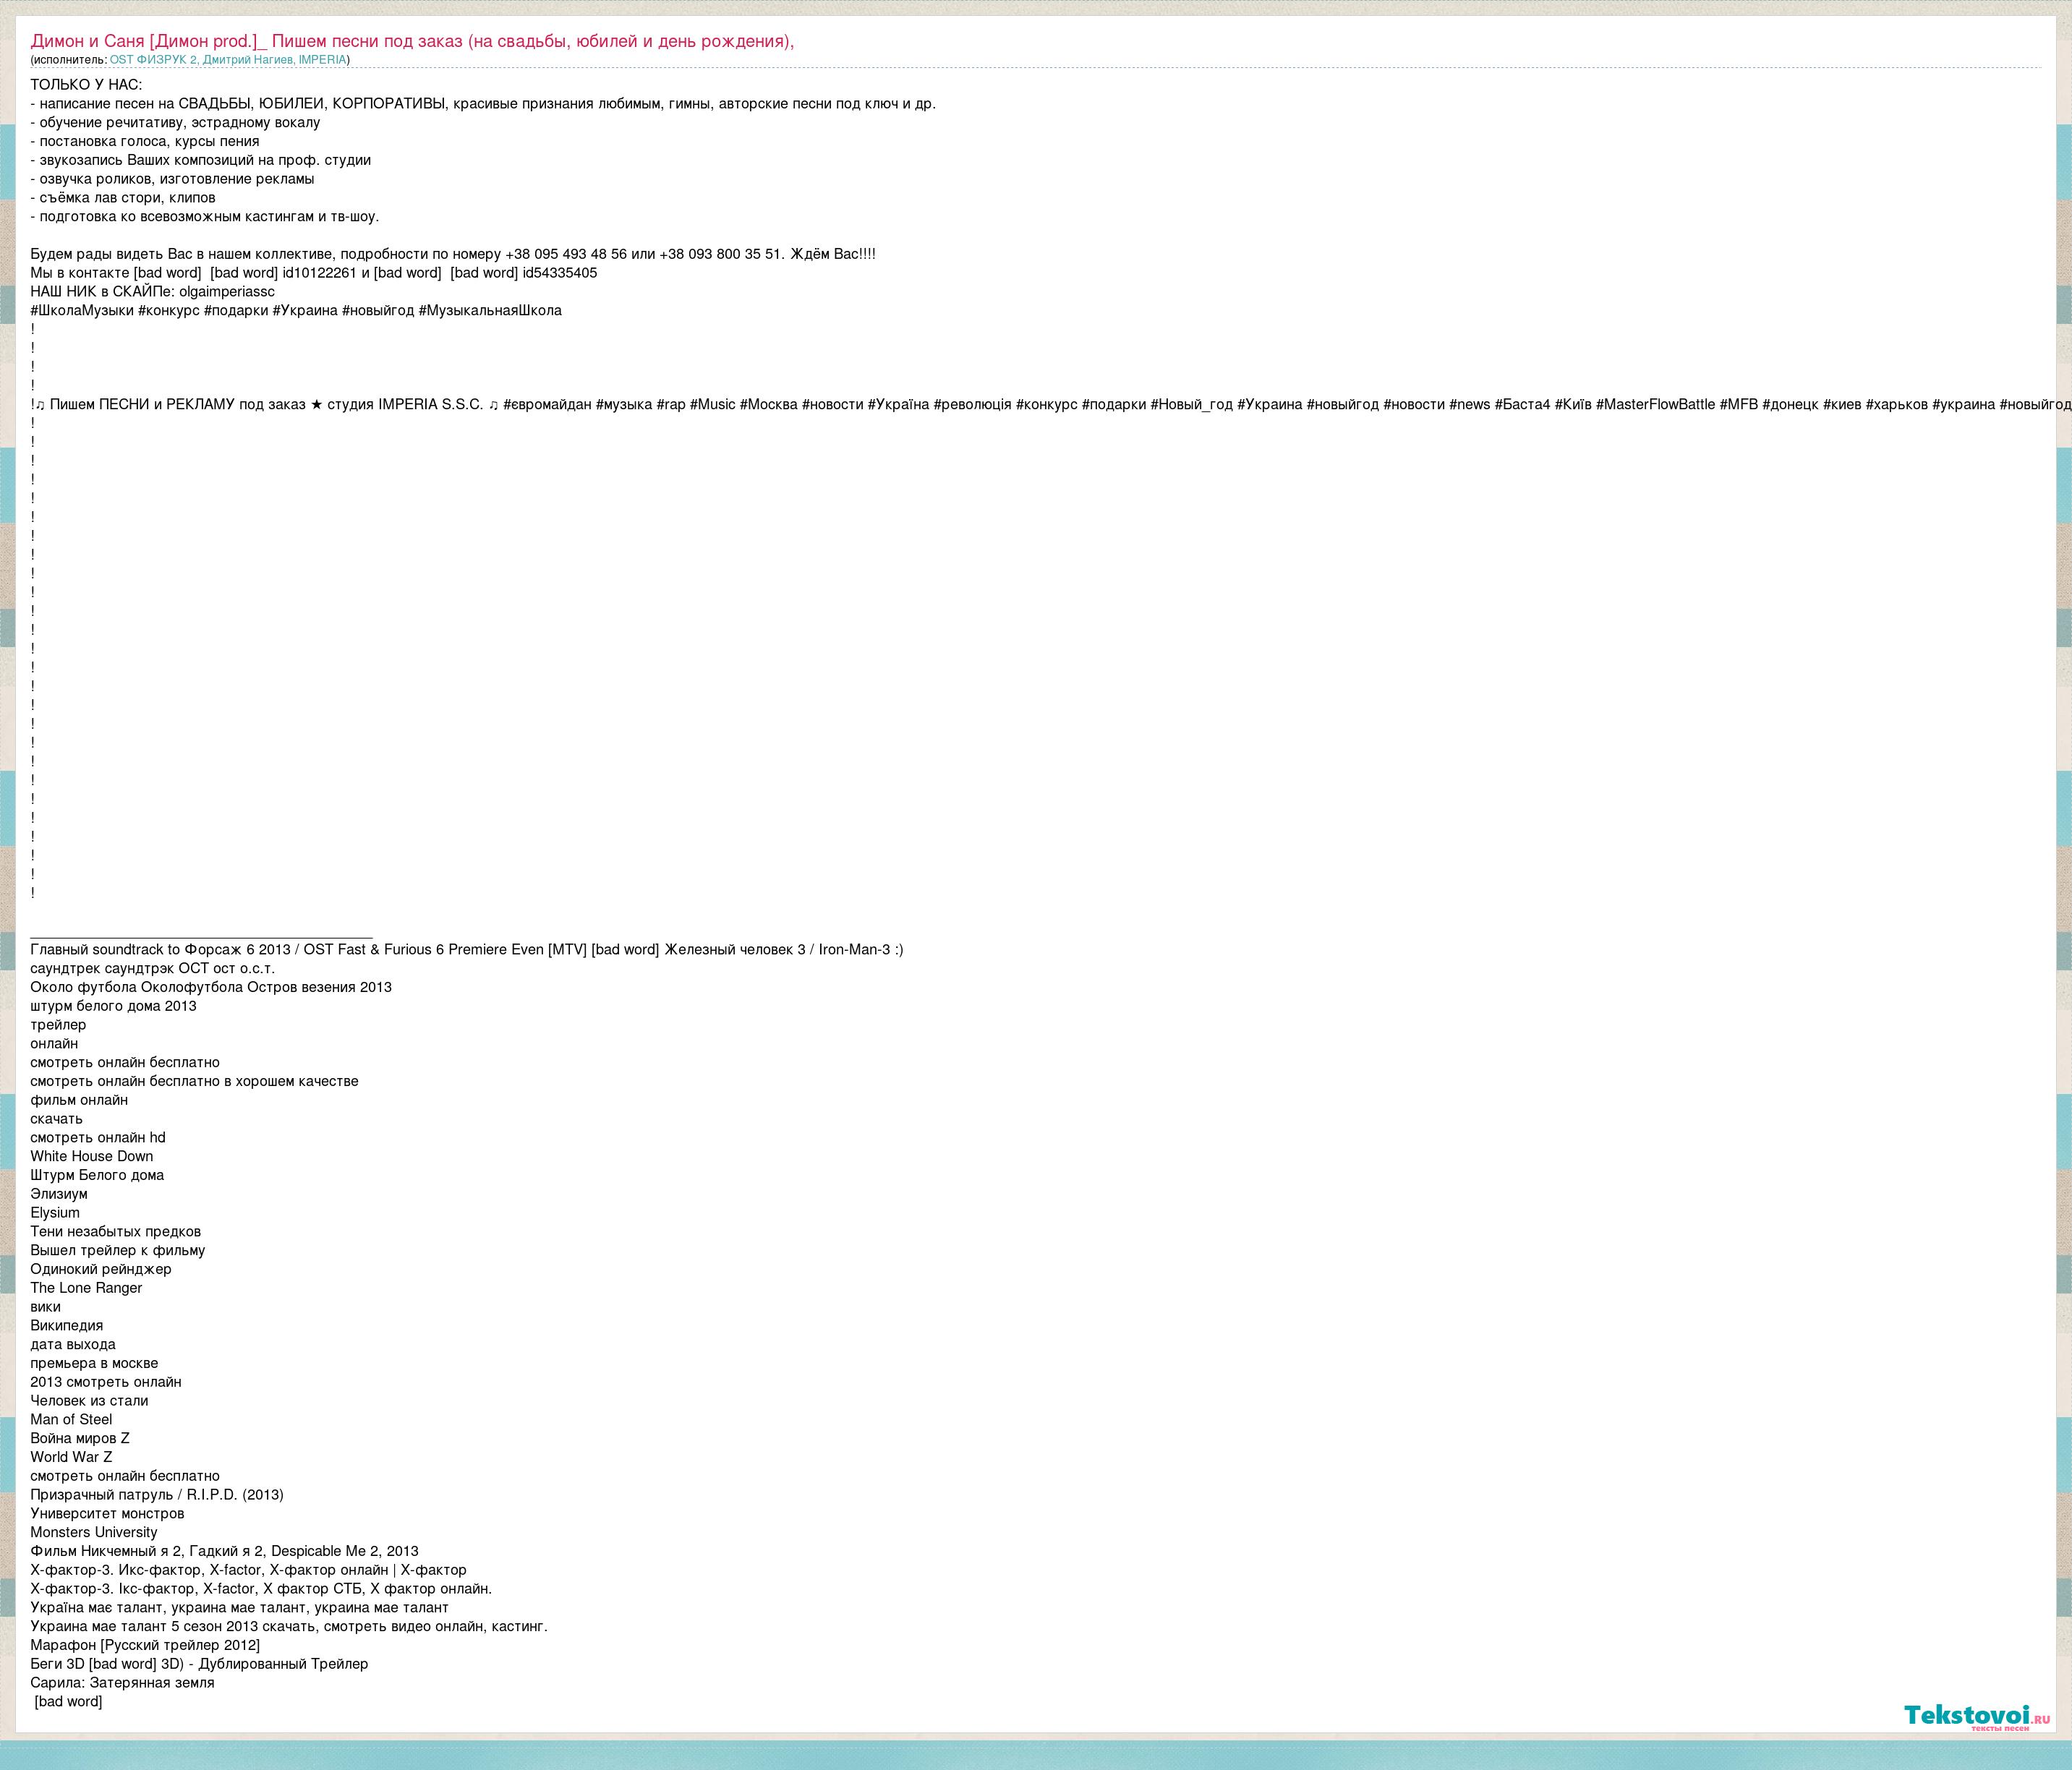Click 'Человек из стали'
The image size is (2072, 1770).
89,1402
